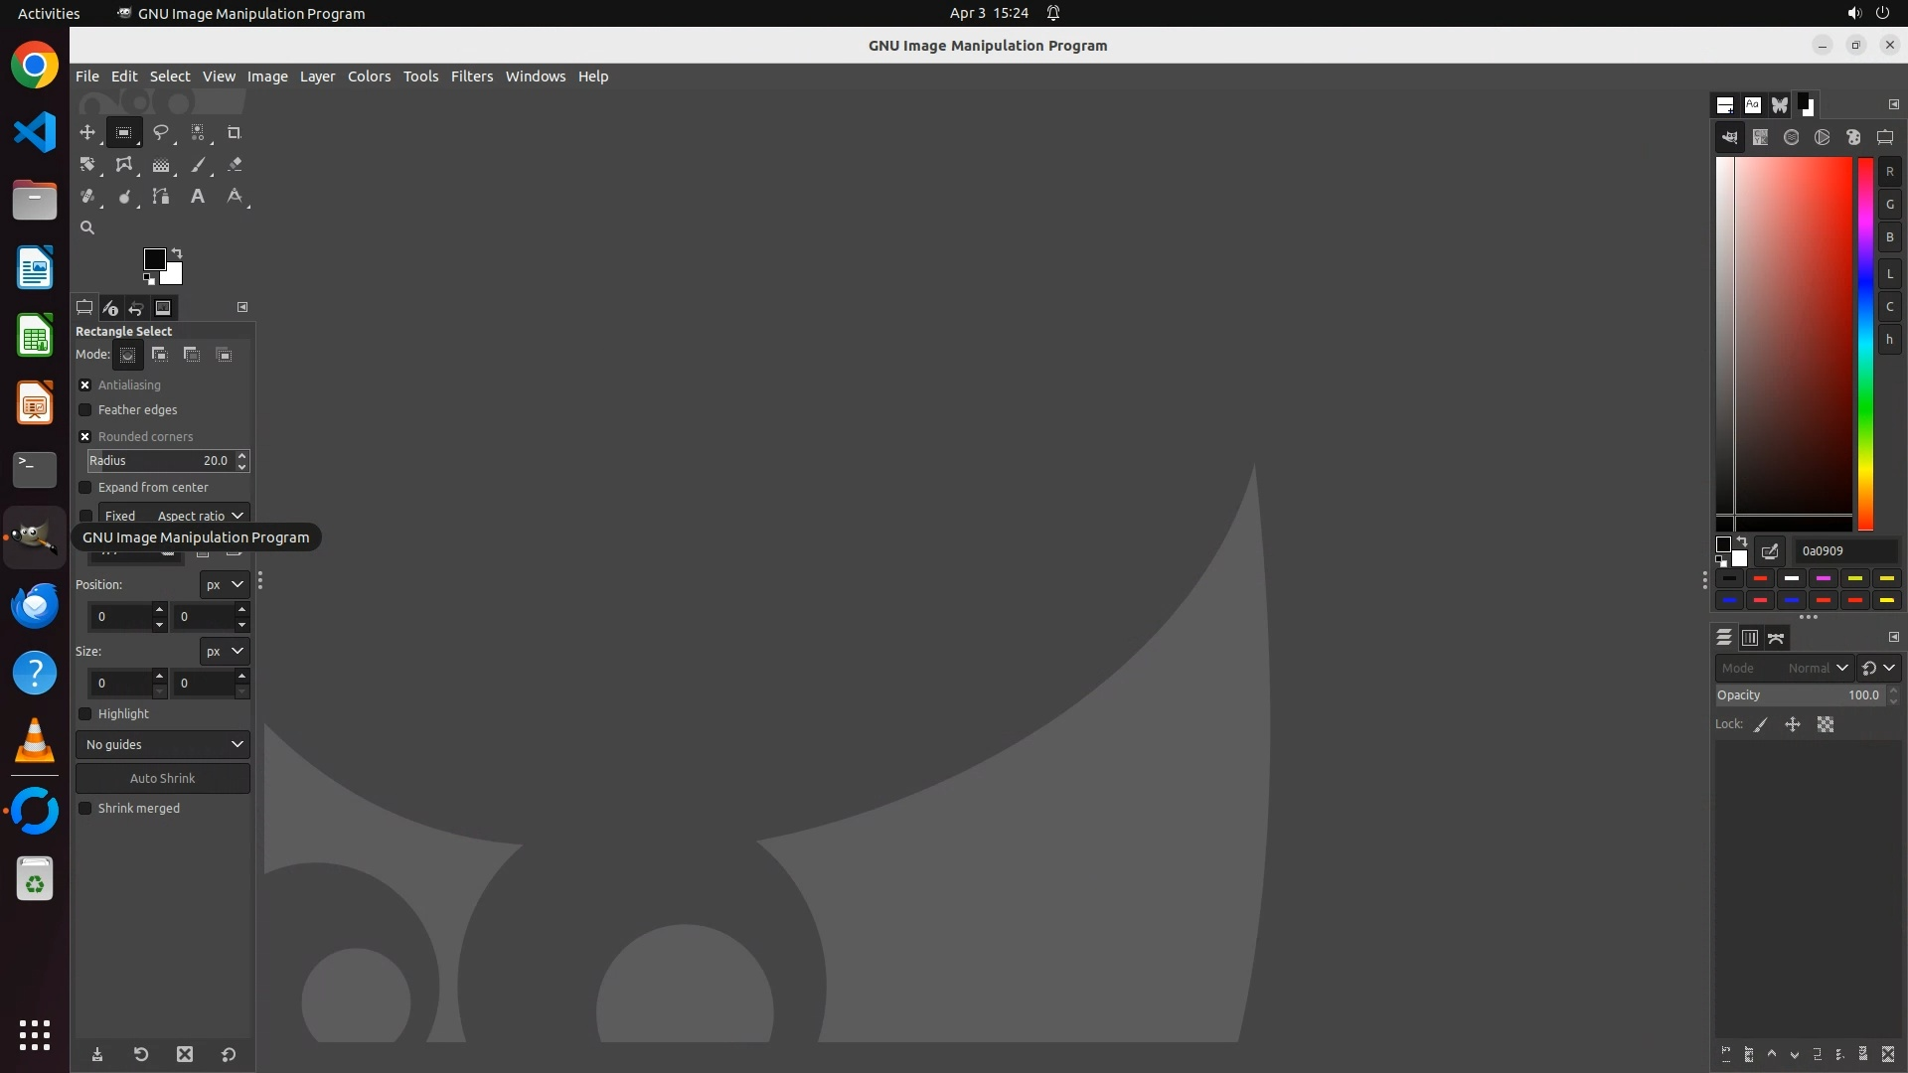The image size is (1908, 1073).
Task: Toggle the Expand from center checkbox
Action: (x=85, y=488)
